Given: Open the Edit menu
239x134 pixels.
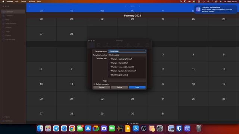Looking at the screenshot, I should coord(17,1).
